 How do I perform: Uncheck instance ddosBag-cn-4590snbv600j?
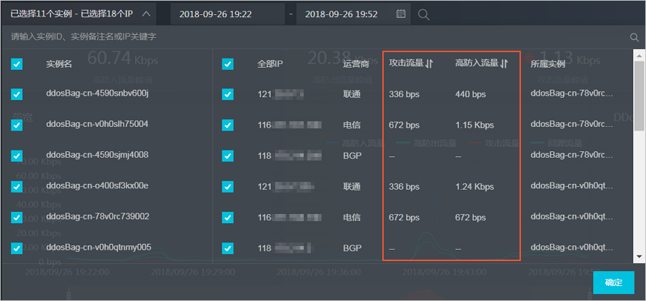(17, 95)
